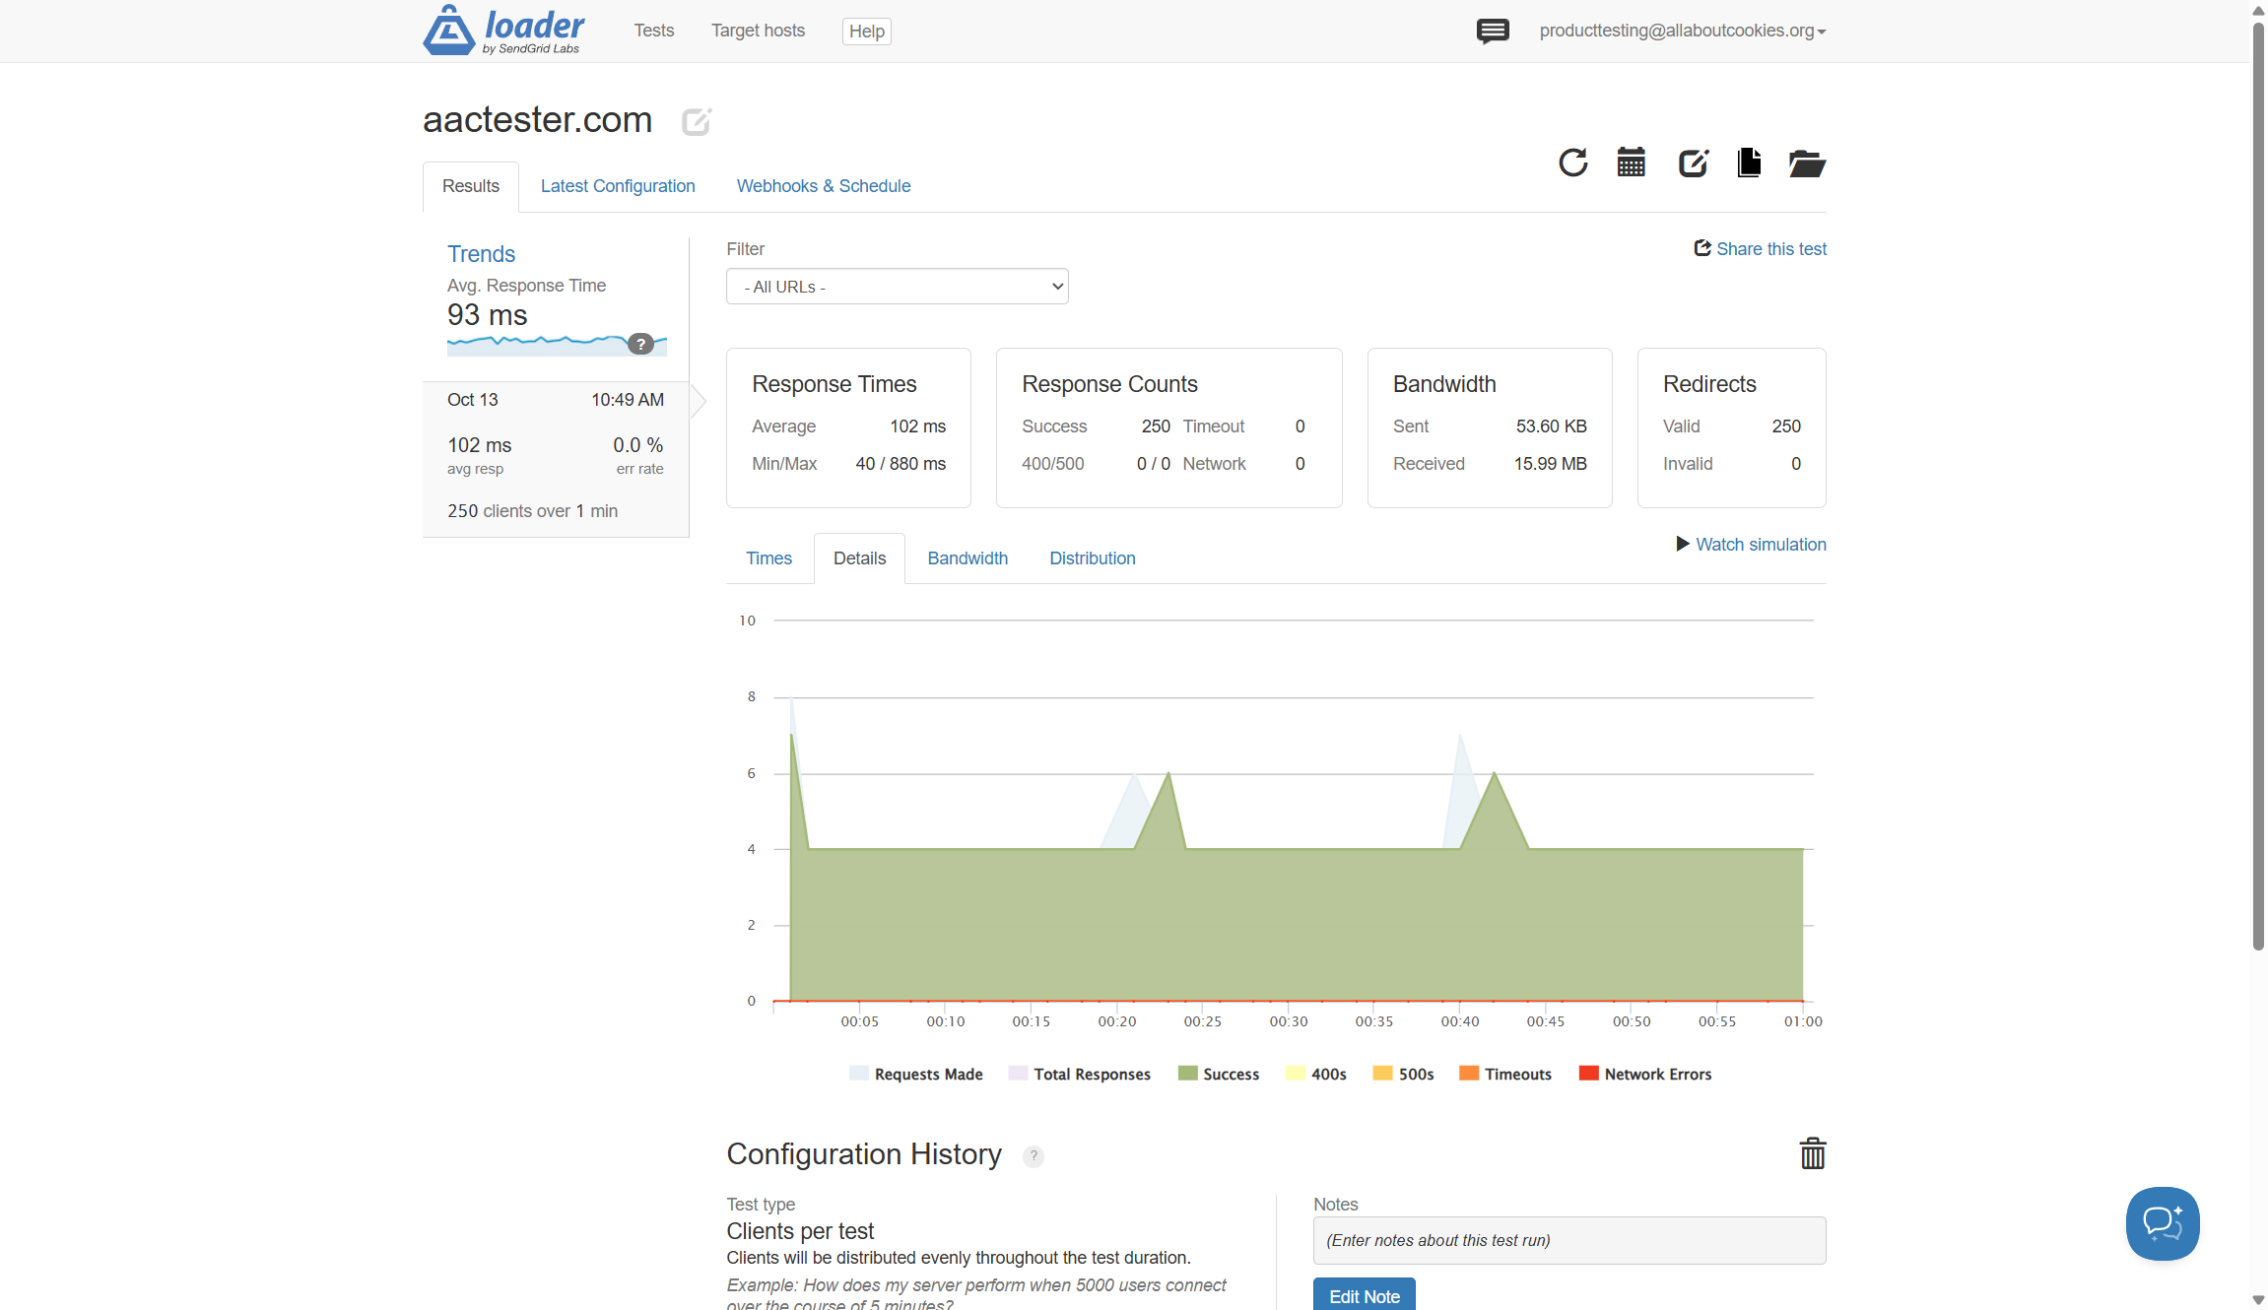Click the trends help question mark
The width and height of the screenshot is (2268, 1310).
(640, 344)
